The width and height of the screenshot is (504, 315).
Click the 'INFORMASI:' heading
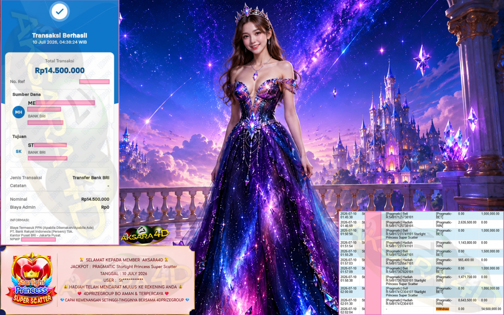click(x=20, y=220)
